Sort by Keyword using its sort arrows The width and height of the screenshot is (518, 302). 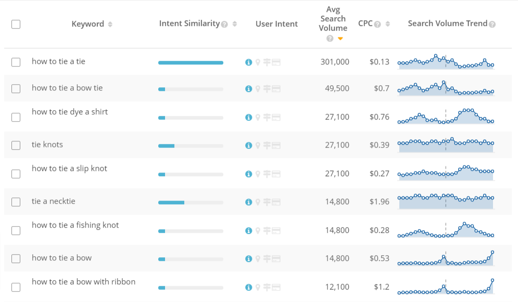pyautogui.click(x=110, y=24)
